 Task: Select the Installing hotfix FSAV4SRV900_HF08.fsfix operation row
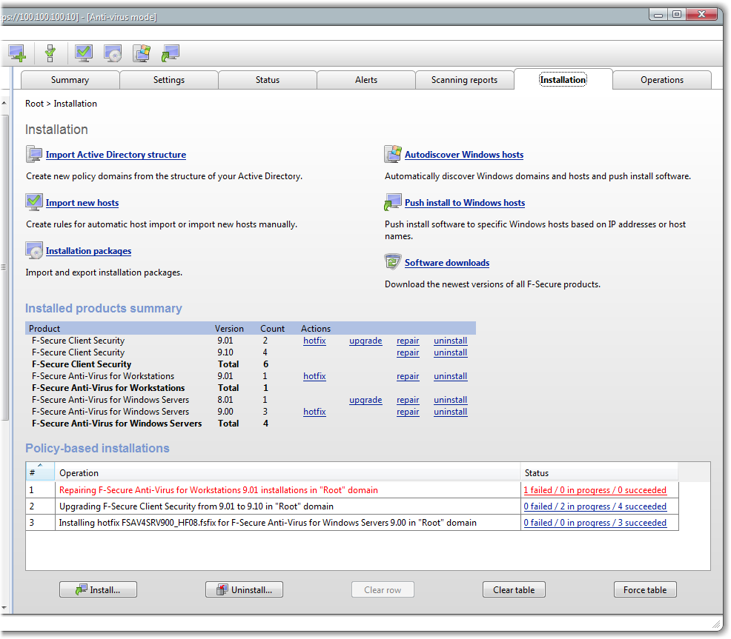[352, 523]
